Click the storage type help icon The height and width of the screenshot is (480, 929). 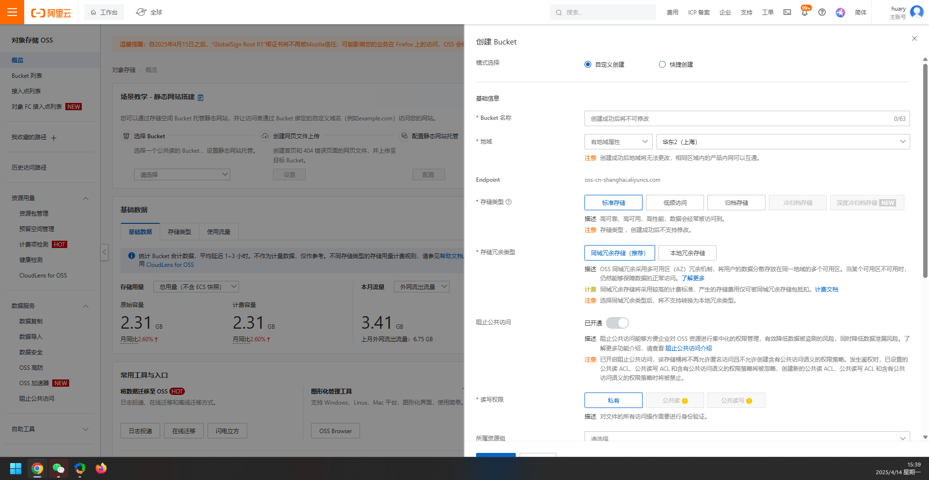click(509, 202)
